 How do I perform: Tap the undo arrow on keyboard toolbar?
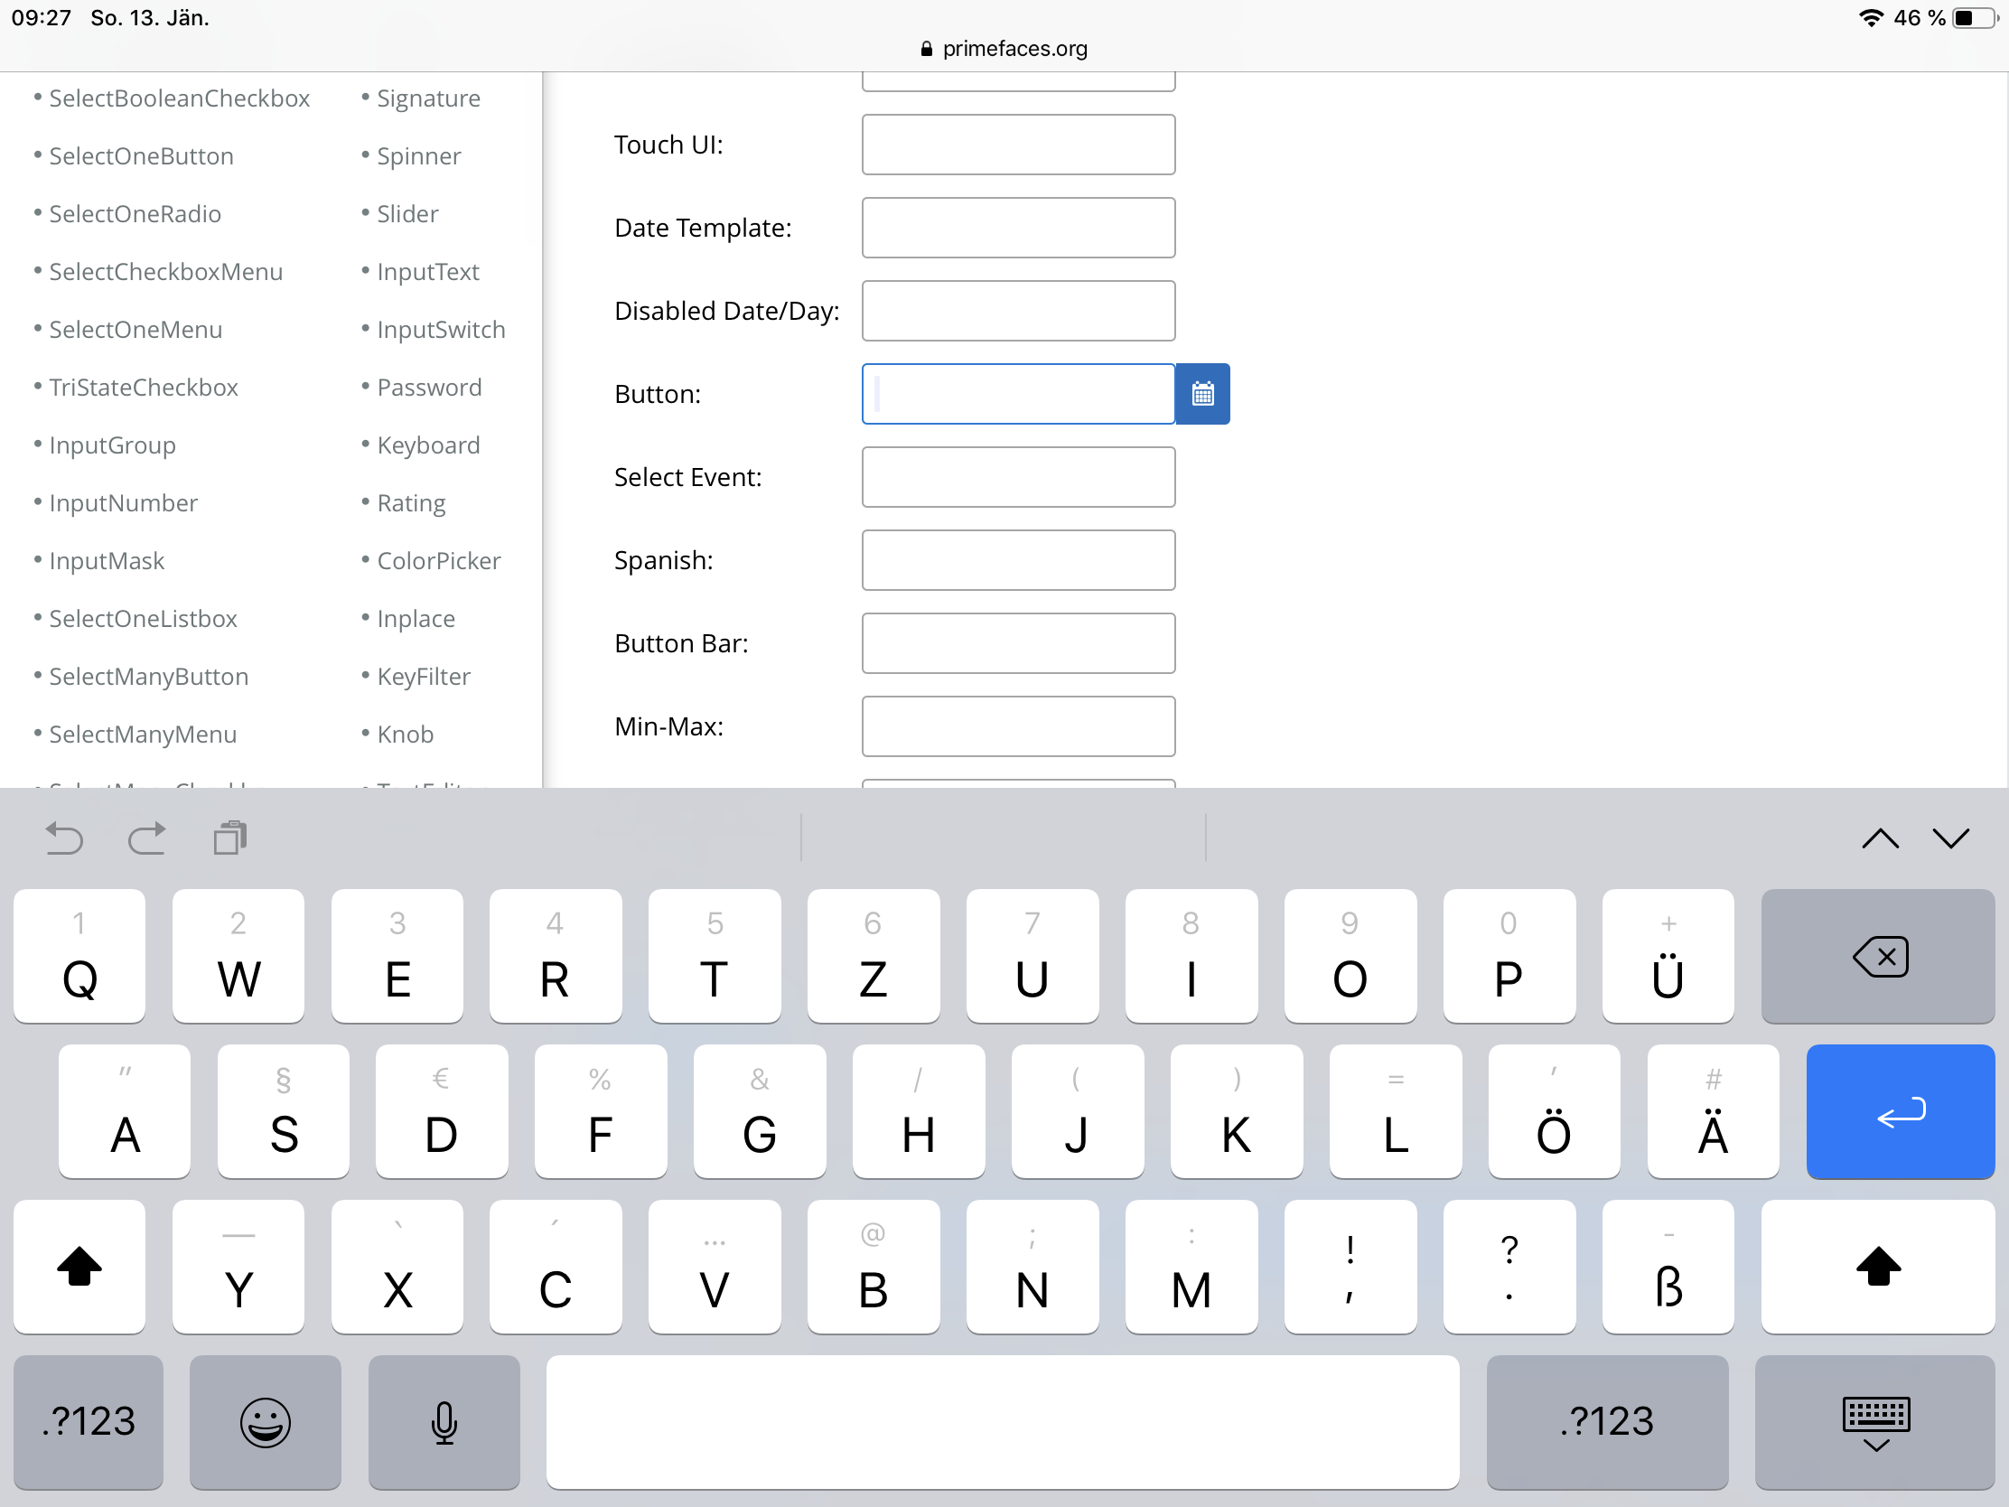click(63, 838)
